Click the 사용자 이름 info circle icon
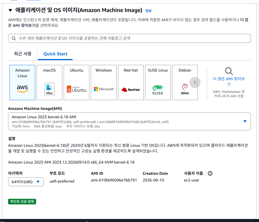The height and width of the screenshot is (222, 259). 210,173
